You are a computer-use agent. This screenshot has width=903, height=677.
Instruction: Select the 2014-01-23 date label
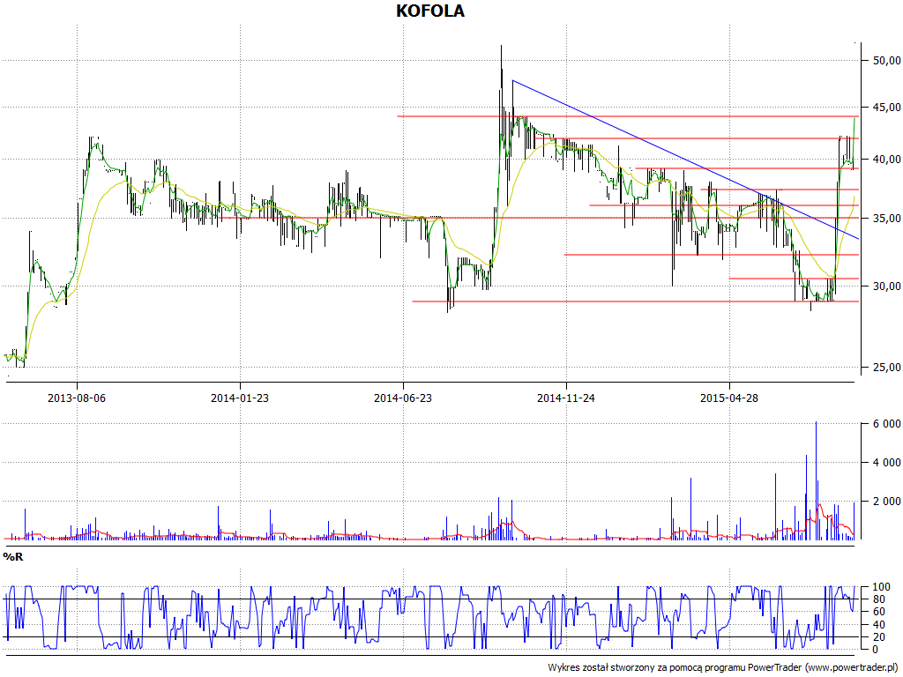coord(240,398)
